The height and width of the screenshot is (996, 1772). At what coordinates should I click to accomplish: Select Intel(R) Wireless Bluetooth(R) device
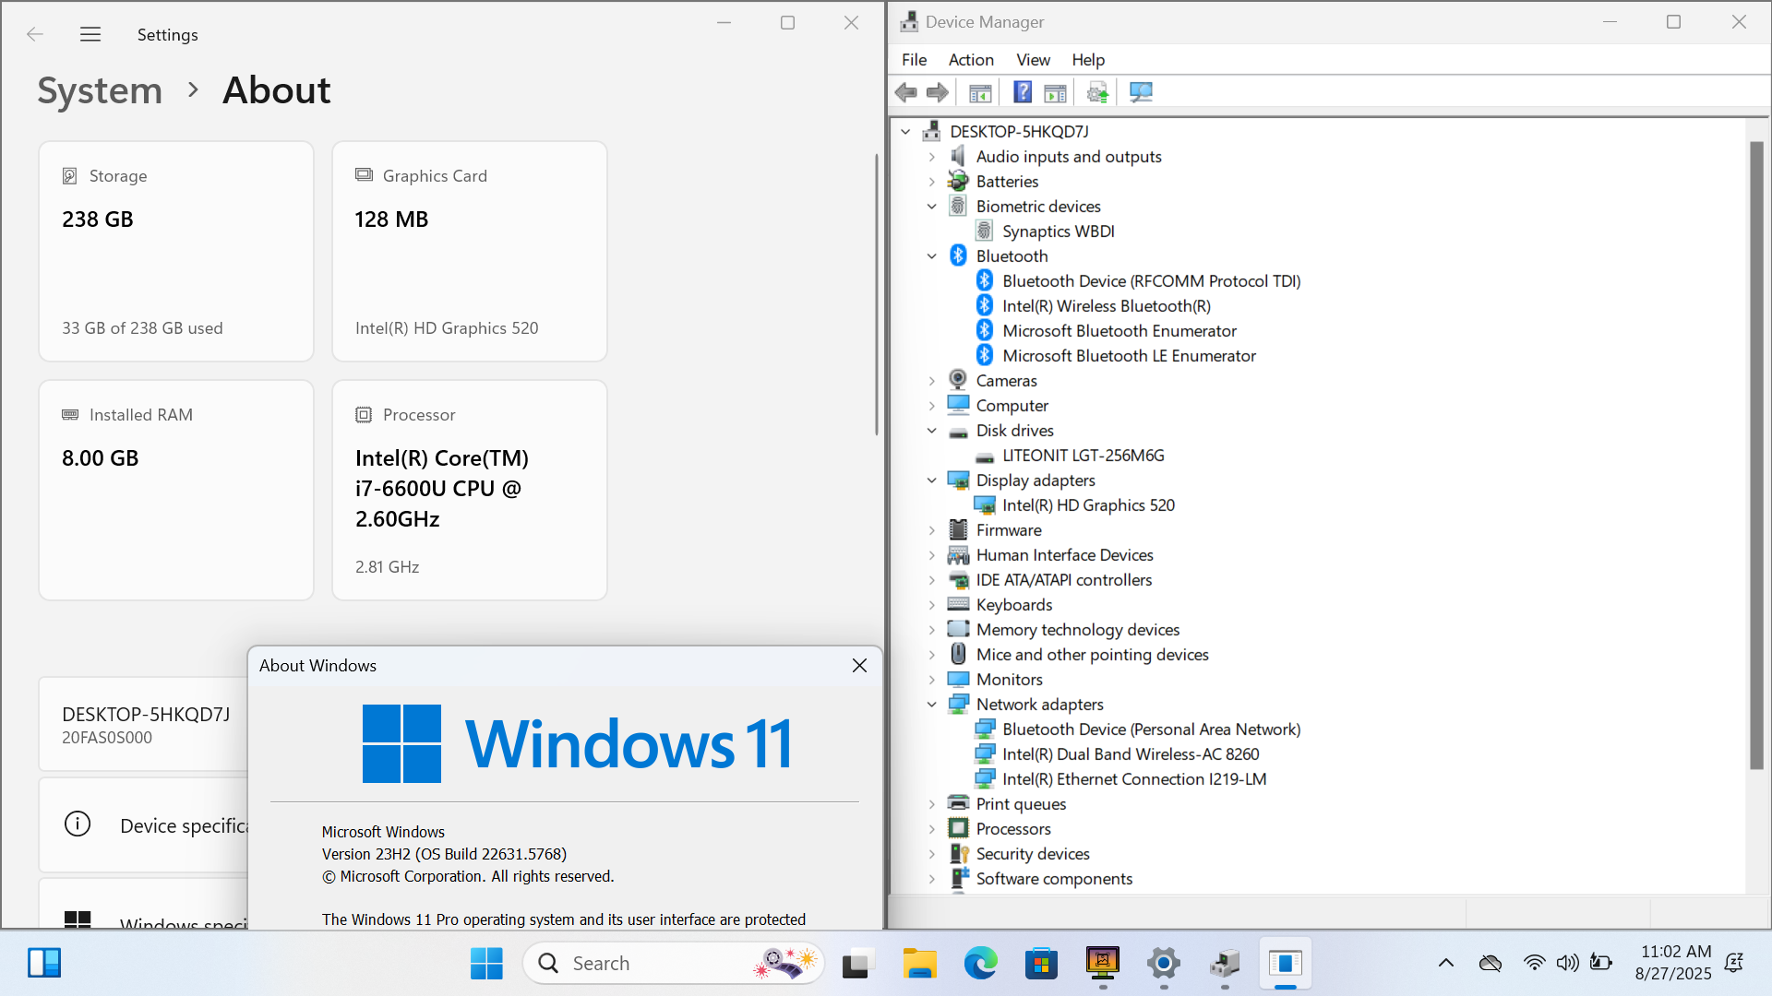pos(1106,306)
